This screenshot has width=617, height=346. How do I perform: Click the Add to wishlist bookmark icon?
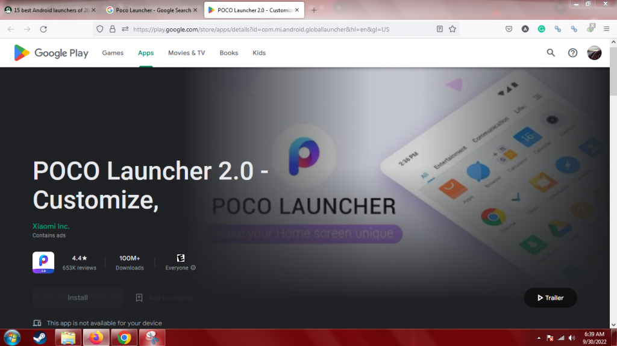(x=139, y=298)
